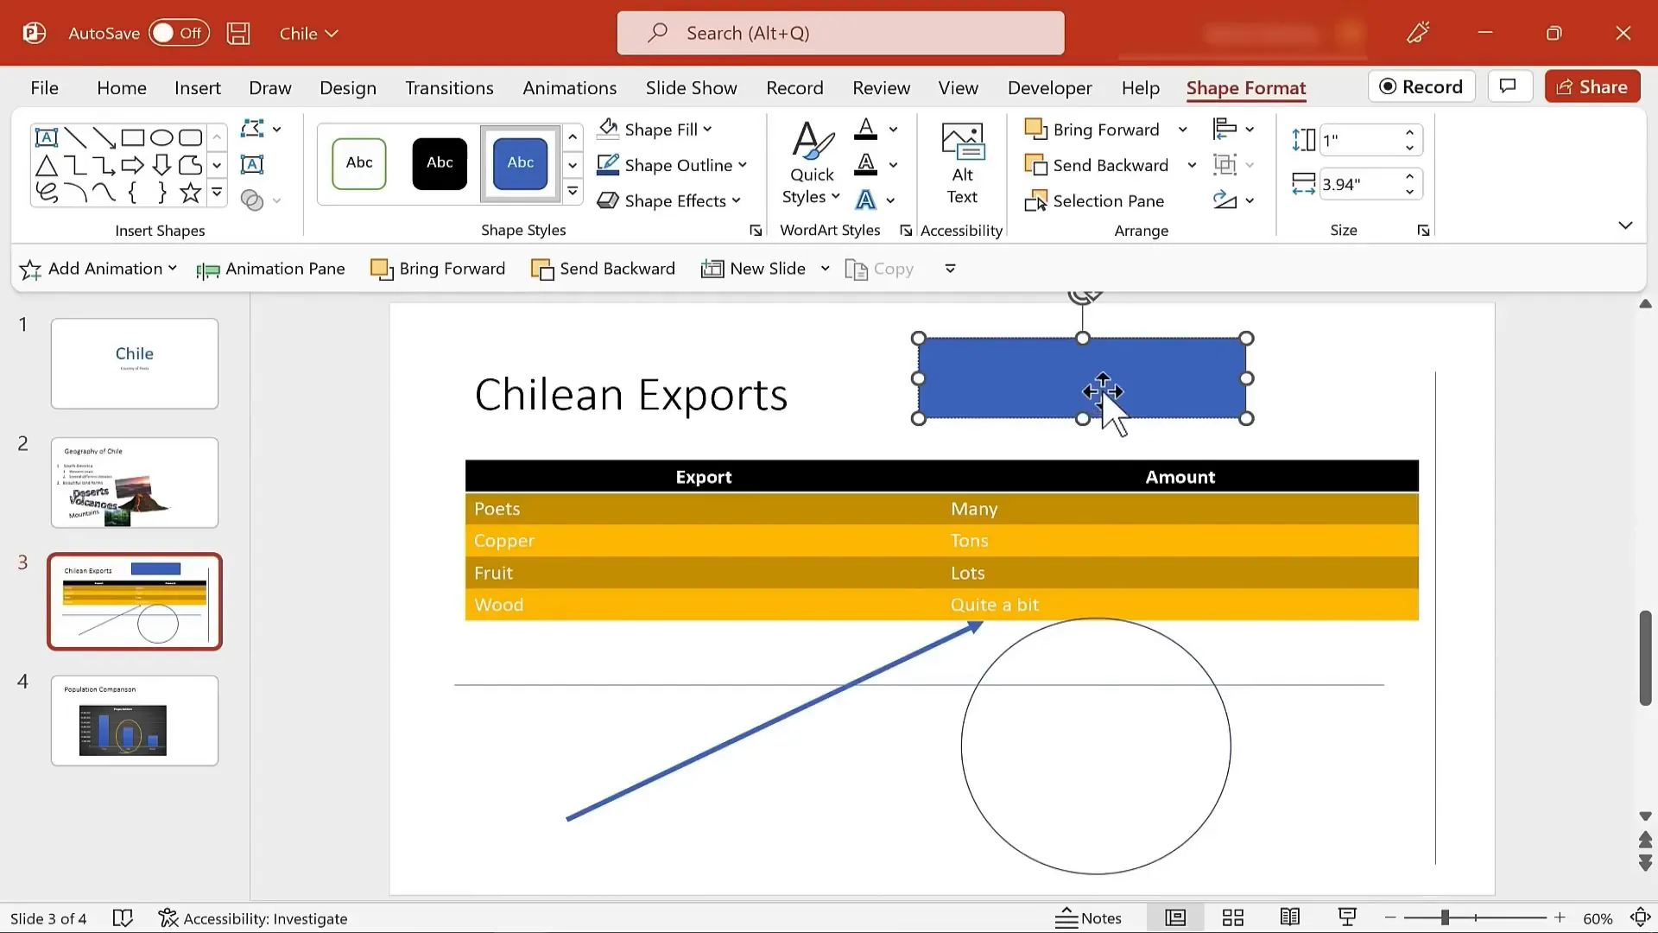Click the 60% zoom level
Viewport: 1658px width, 933px height.
(x=1598, y=918)
